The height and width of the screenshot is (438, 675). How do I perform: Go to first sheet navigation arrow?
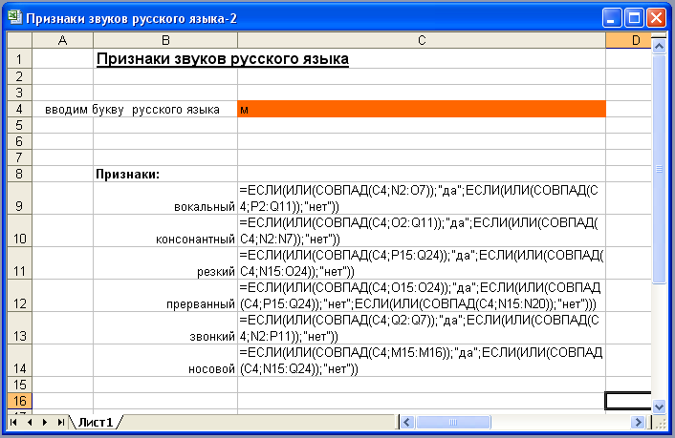[x=13, y=422]
